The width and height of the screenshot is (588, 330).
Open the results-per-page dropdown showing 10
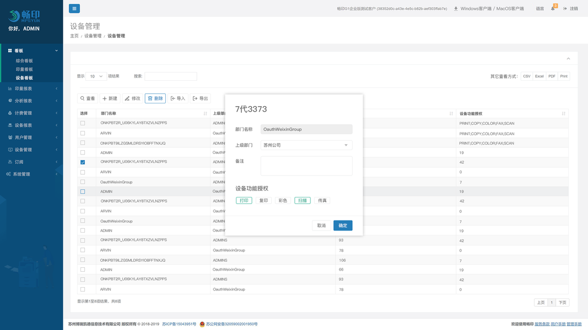(96, 76)
